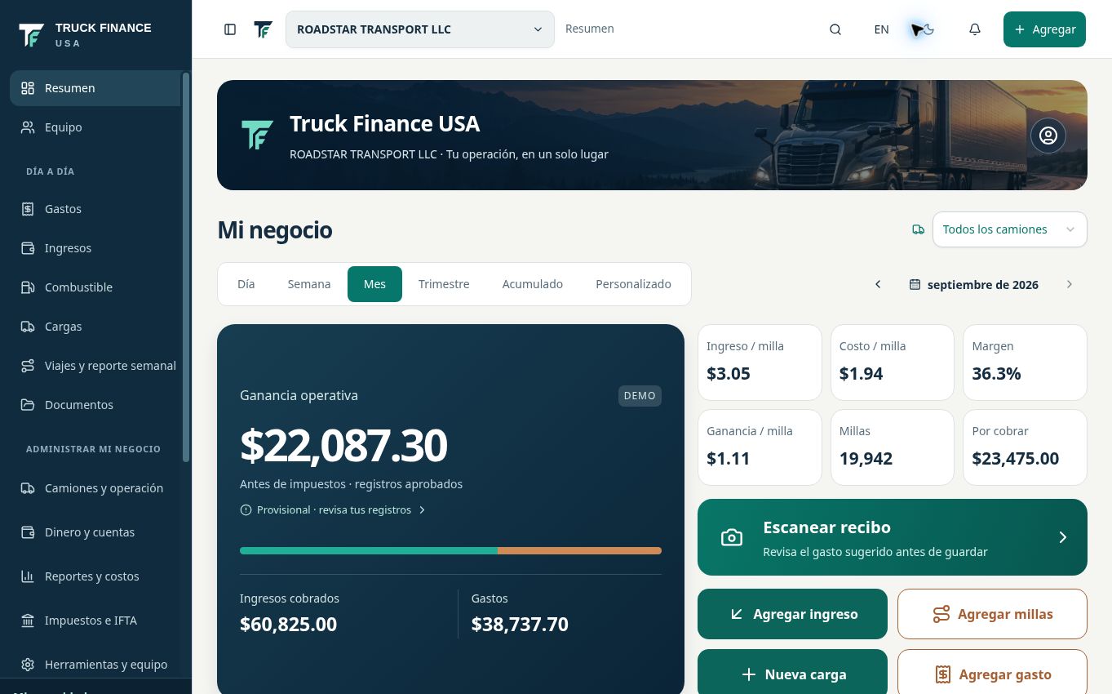Open Viajes y reporte semanal

tap(95, 366)
